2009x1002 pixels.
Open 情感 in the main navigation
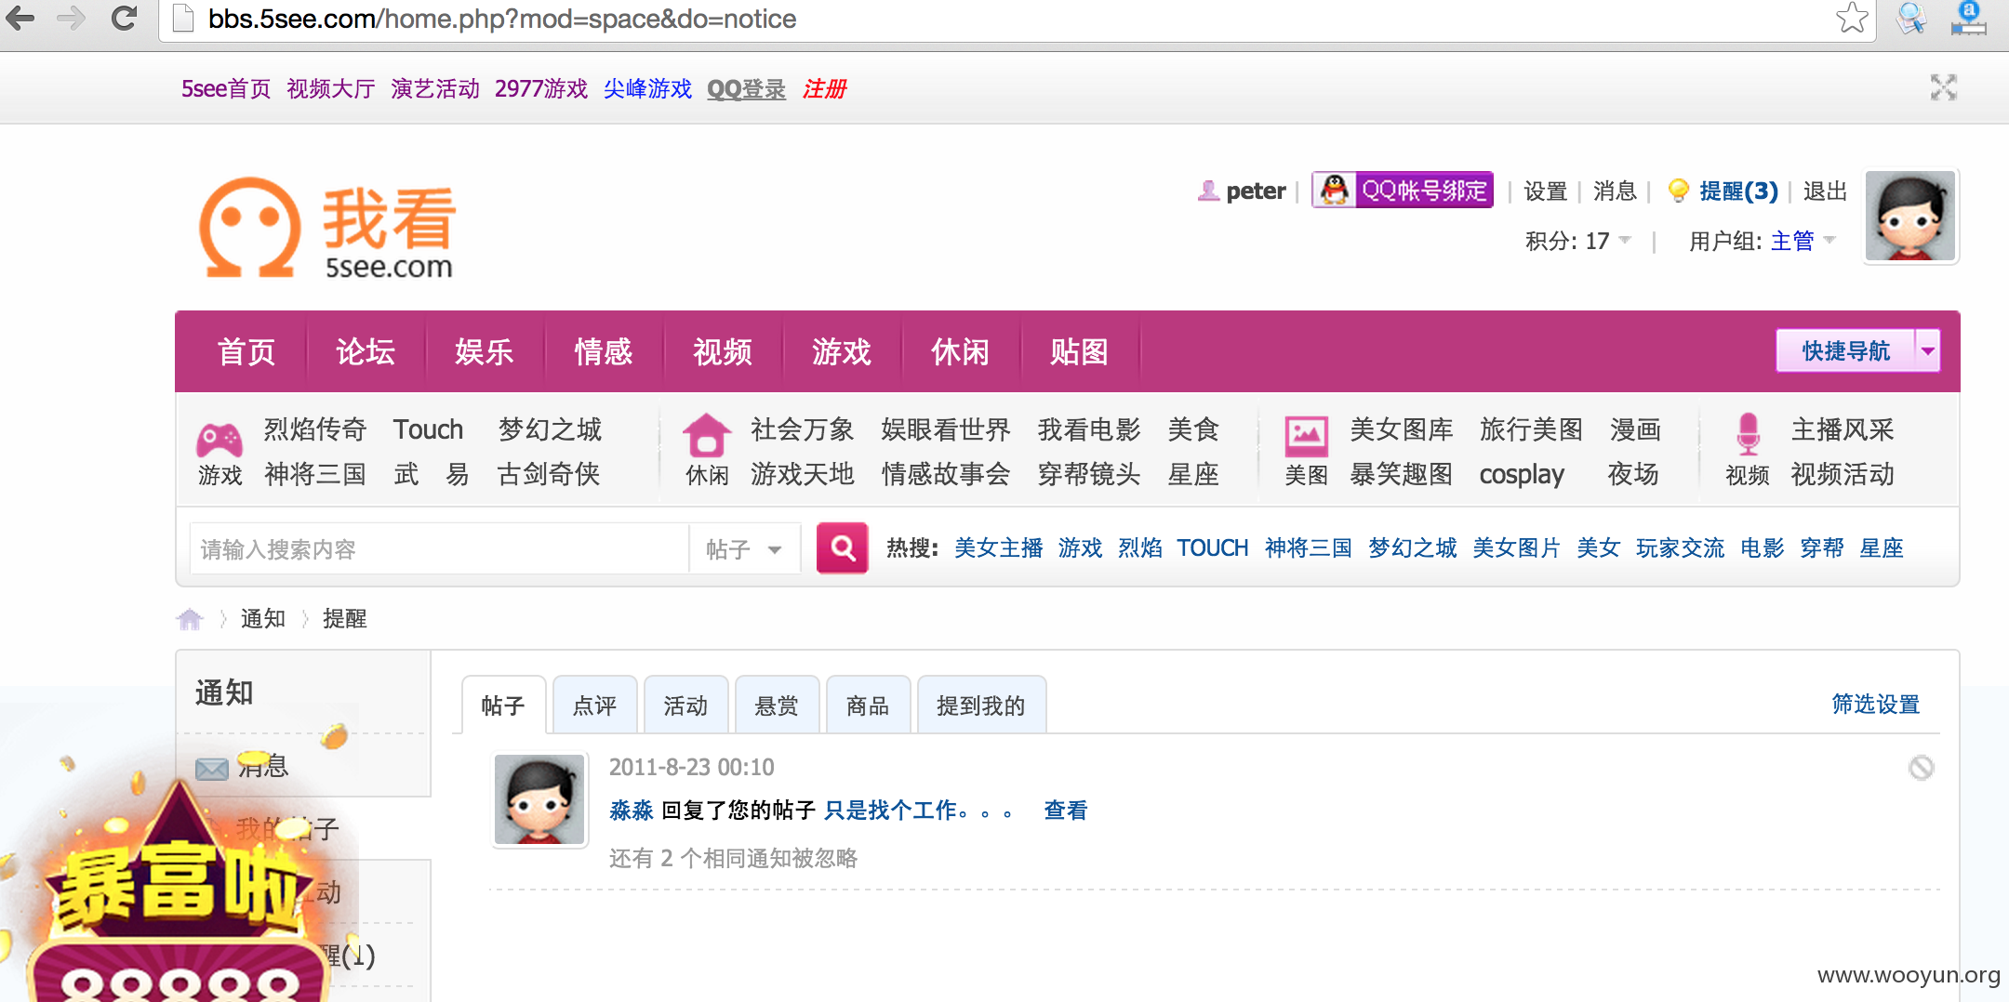click(x=604, y=351)
